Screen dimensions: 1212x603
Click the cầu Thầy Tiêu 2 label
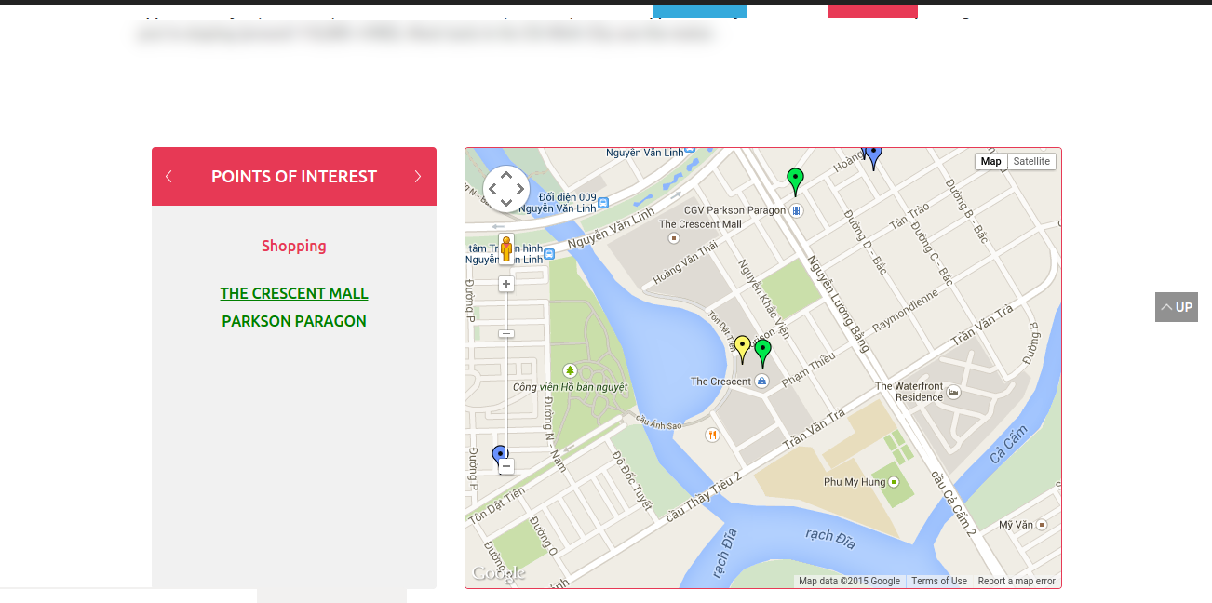pyautogui.click(x=704, y=495)
